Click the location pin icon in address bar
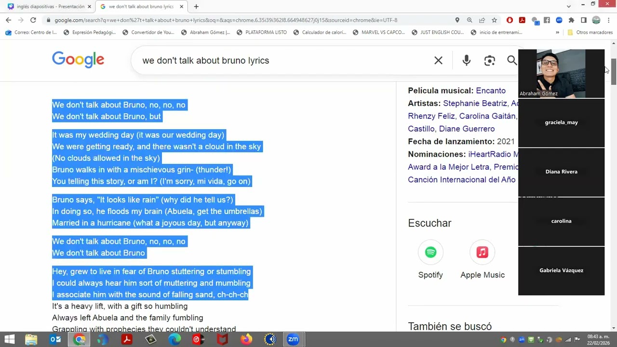The image size is (617, 347). 457,20
